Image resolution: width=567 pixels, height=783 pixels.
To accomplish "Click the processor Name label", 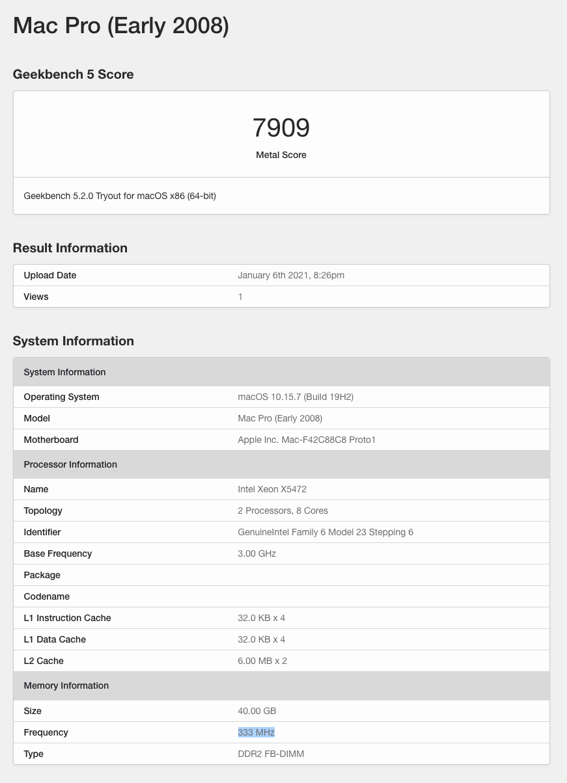I will [36, 489].
